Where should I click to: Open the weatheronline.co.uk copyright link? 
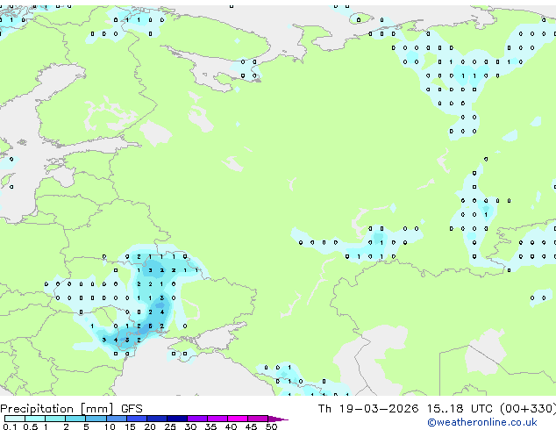tap(482, 422)
